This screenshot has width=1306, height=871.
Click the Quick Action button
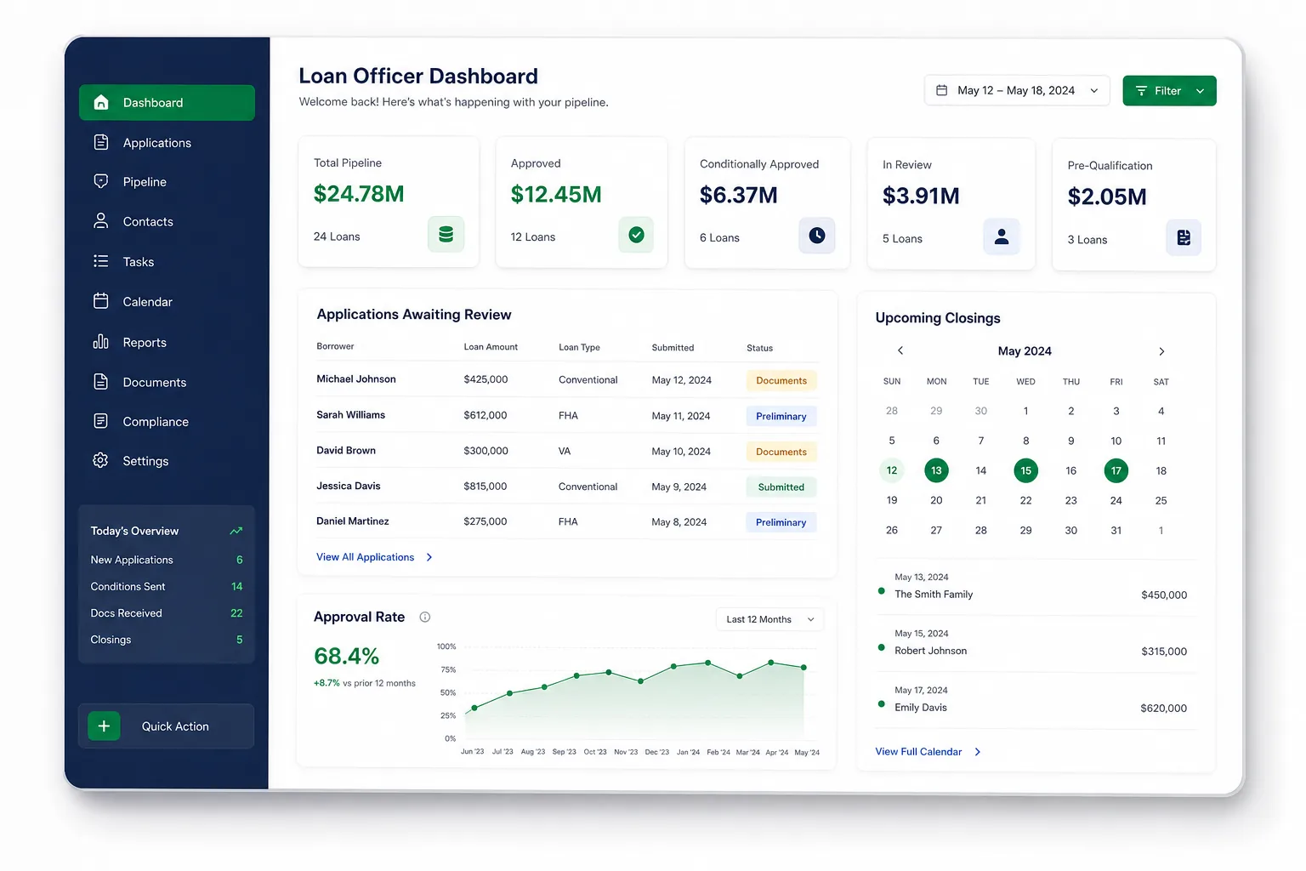tap(166, 726)
